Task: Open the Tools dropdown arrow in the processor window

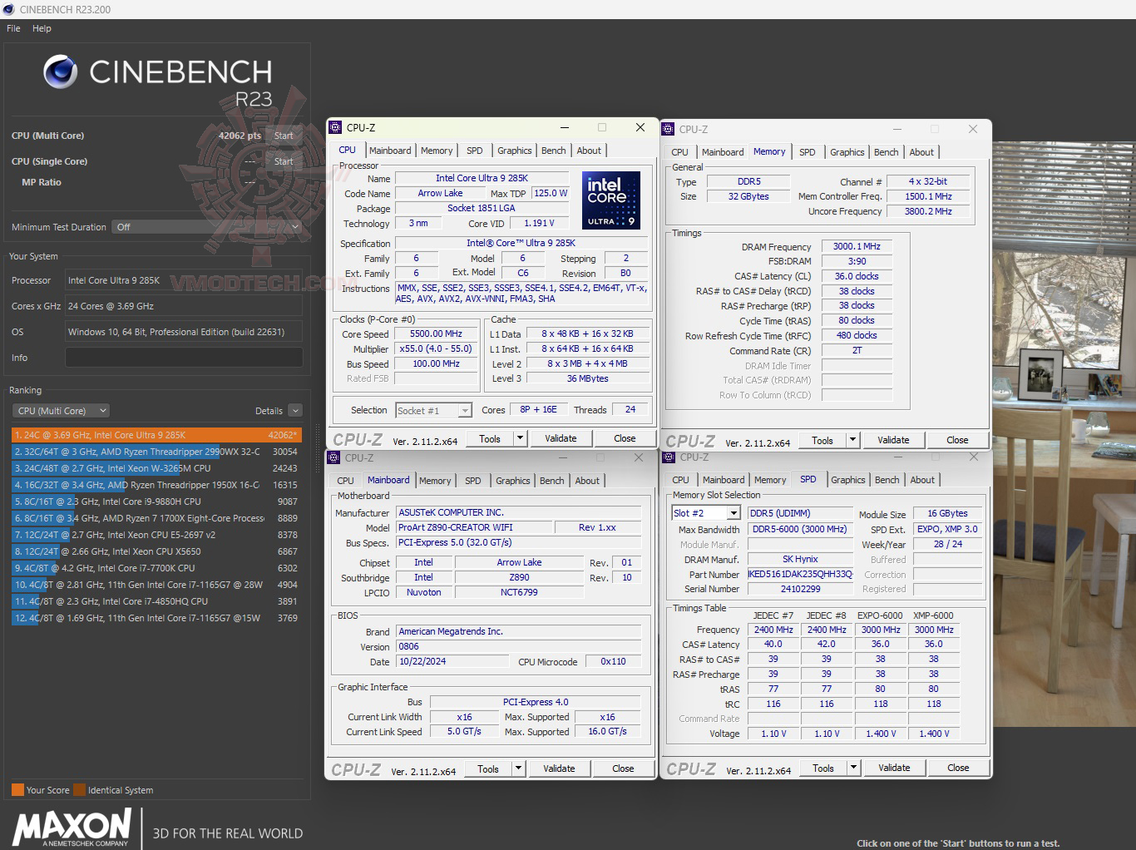Action: pyautogui.click(x=521, y=438)
